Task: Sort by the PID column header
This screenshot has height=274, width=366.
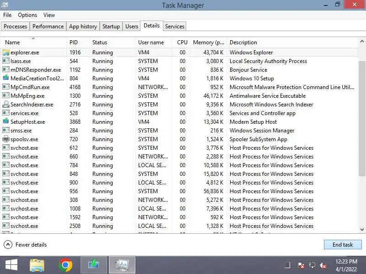Action: (78, 42)
